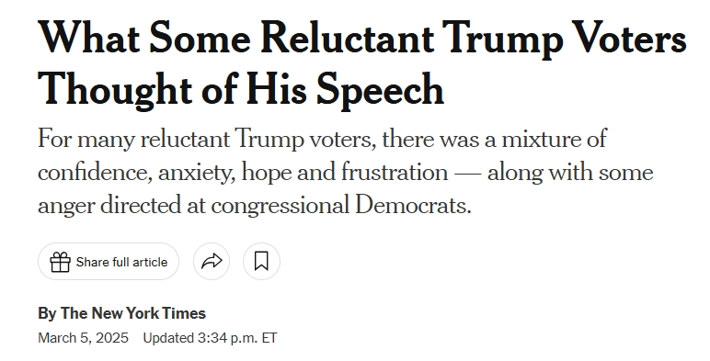
Task: Open "The New York Times" byline
Action: click(133, 313)
